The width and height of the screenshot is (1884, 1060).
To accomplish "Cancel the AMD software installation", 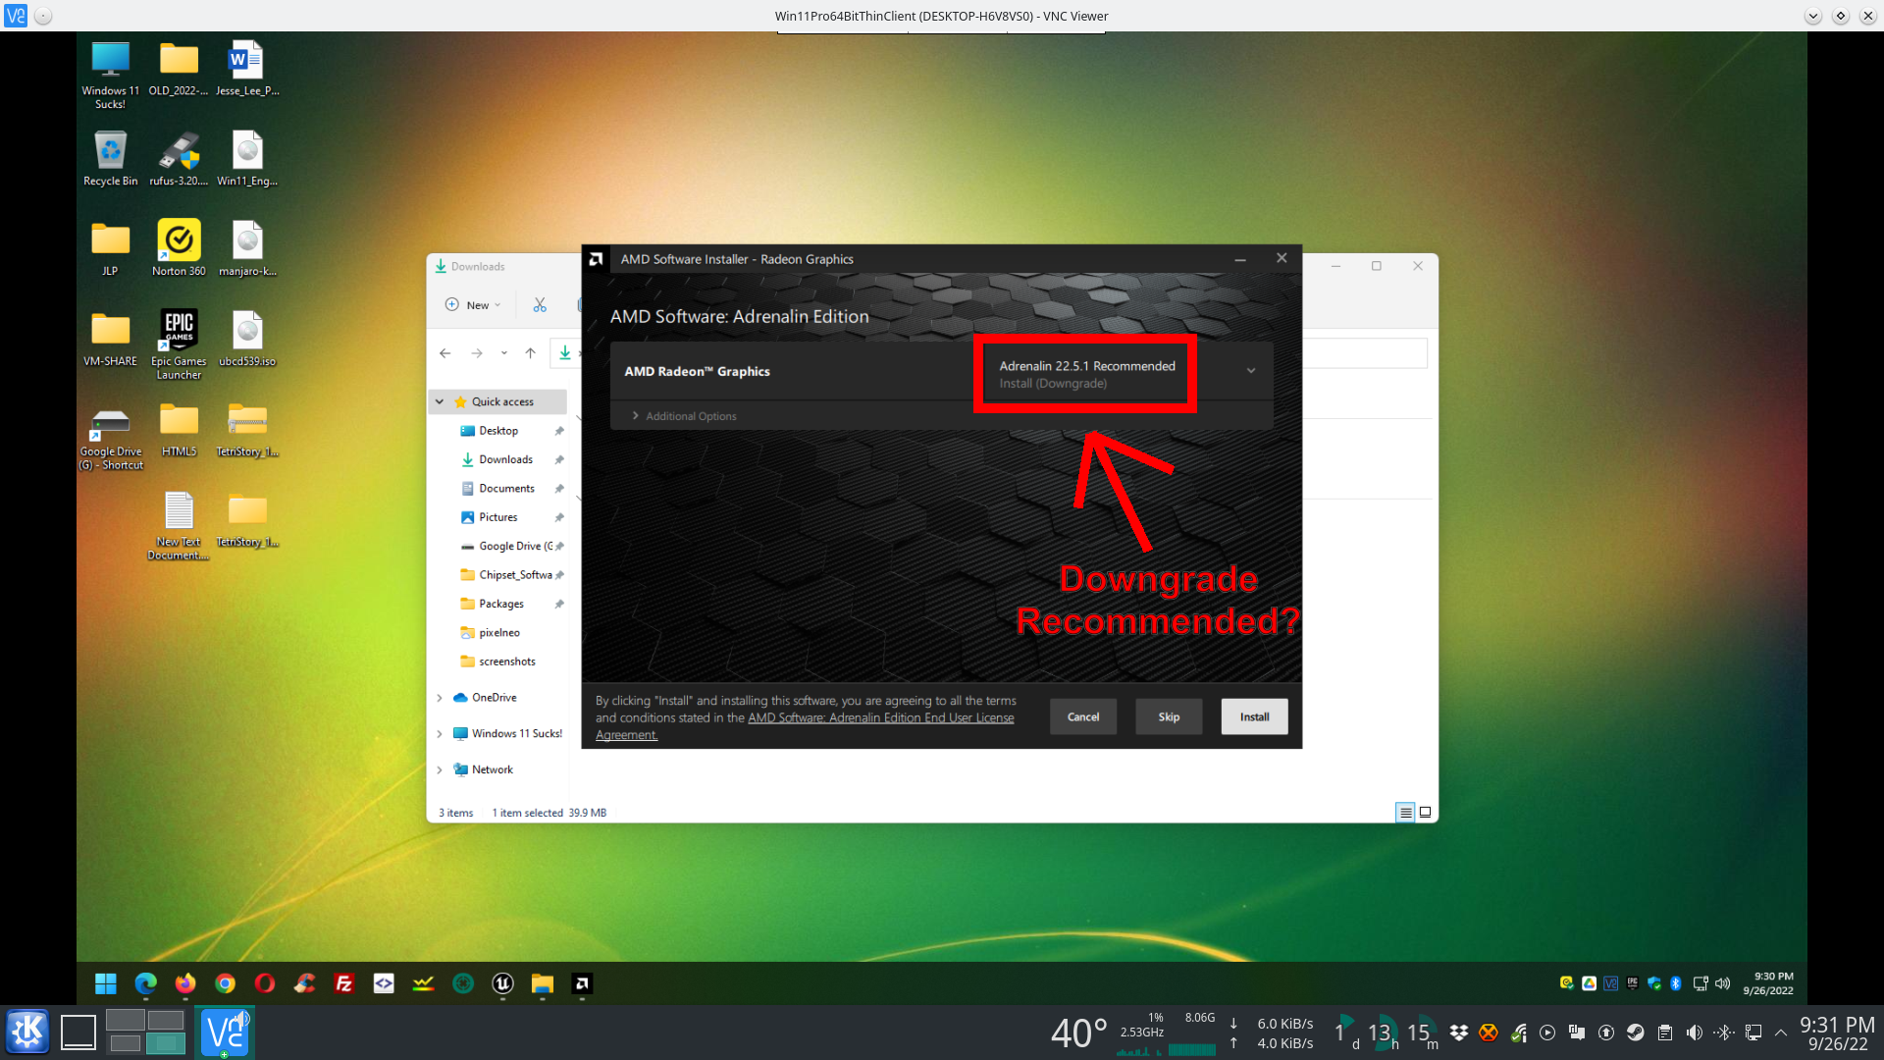I will tap(1083, 717).
